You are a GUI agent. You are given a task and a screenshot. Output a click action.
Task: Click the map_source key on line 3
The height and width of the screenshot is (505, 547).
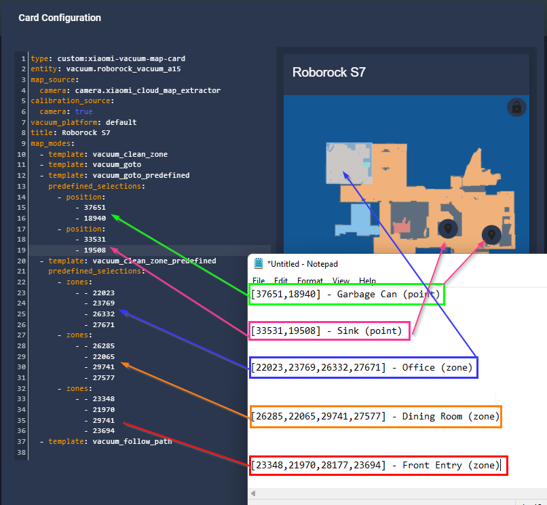click(52, 80)
